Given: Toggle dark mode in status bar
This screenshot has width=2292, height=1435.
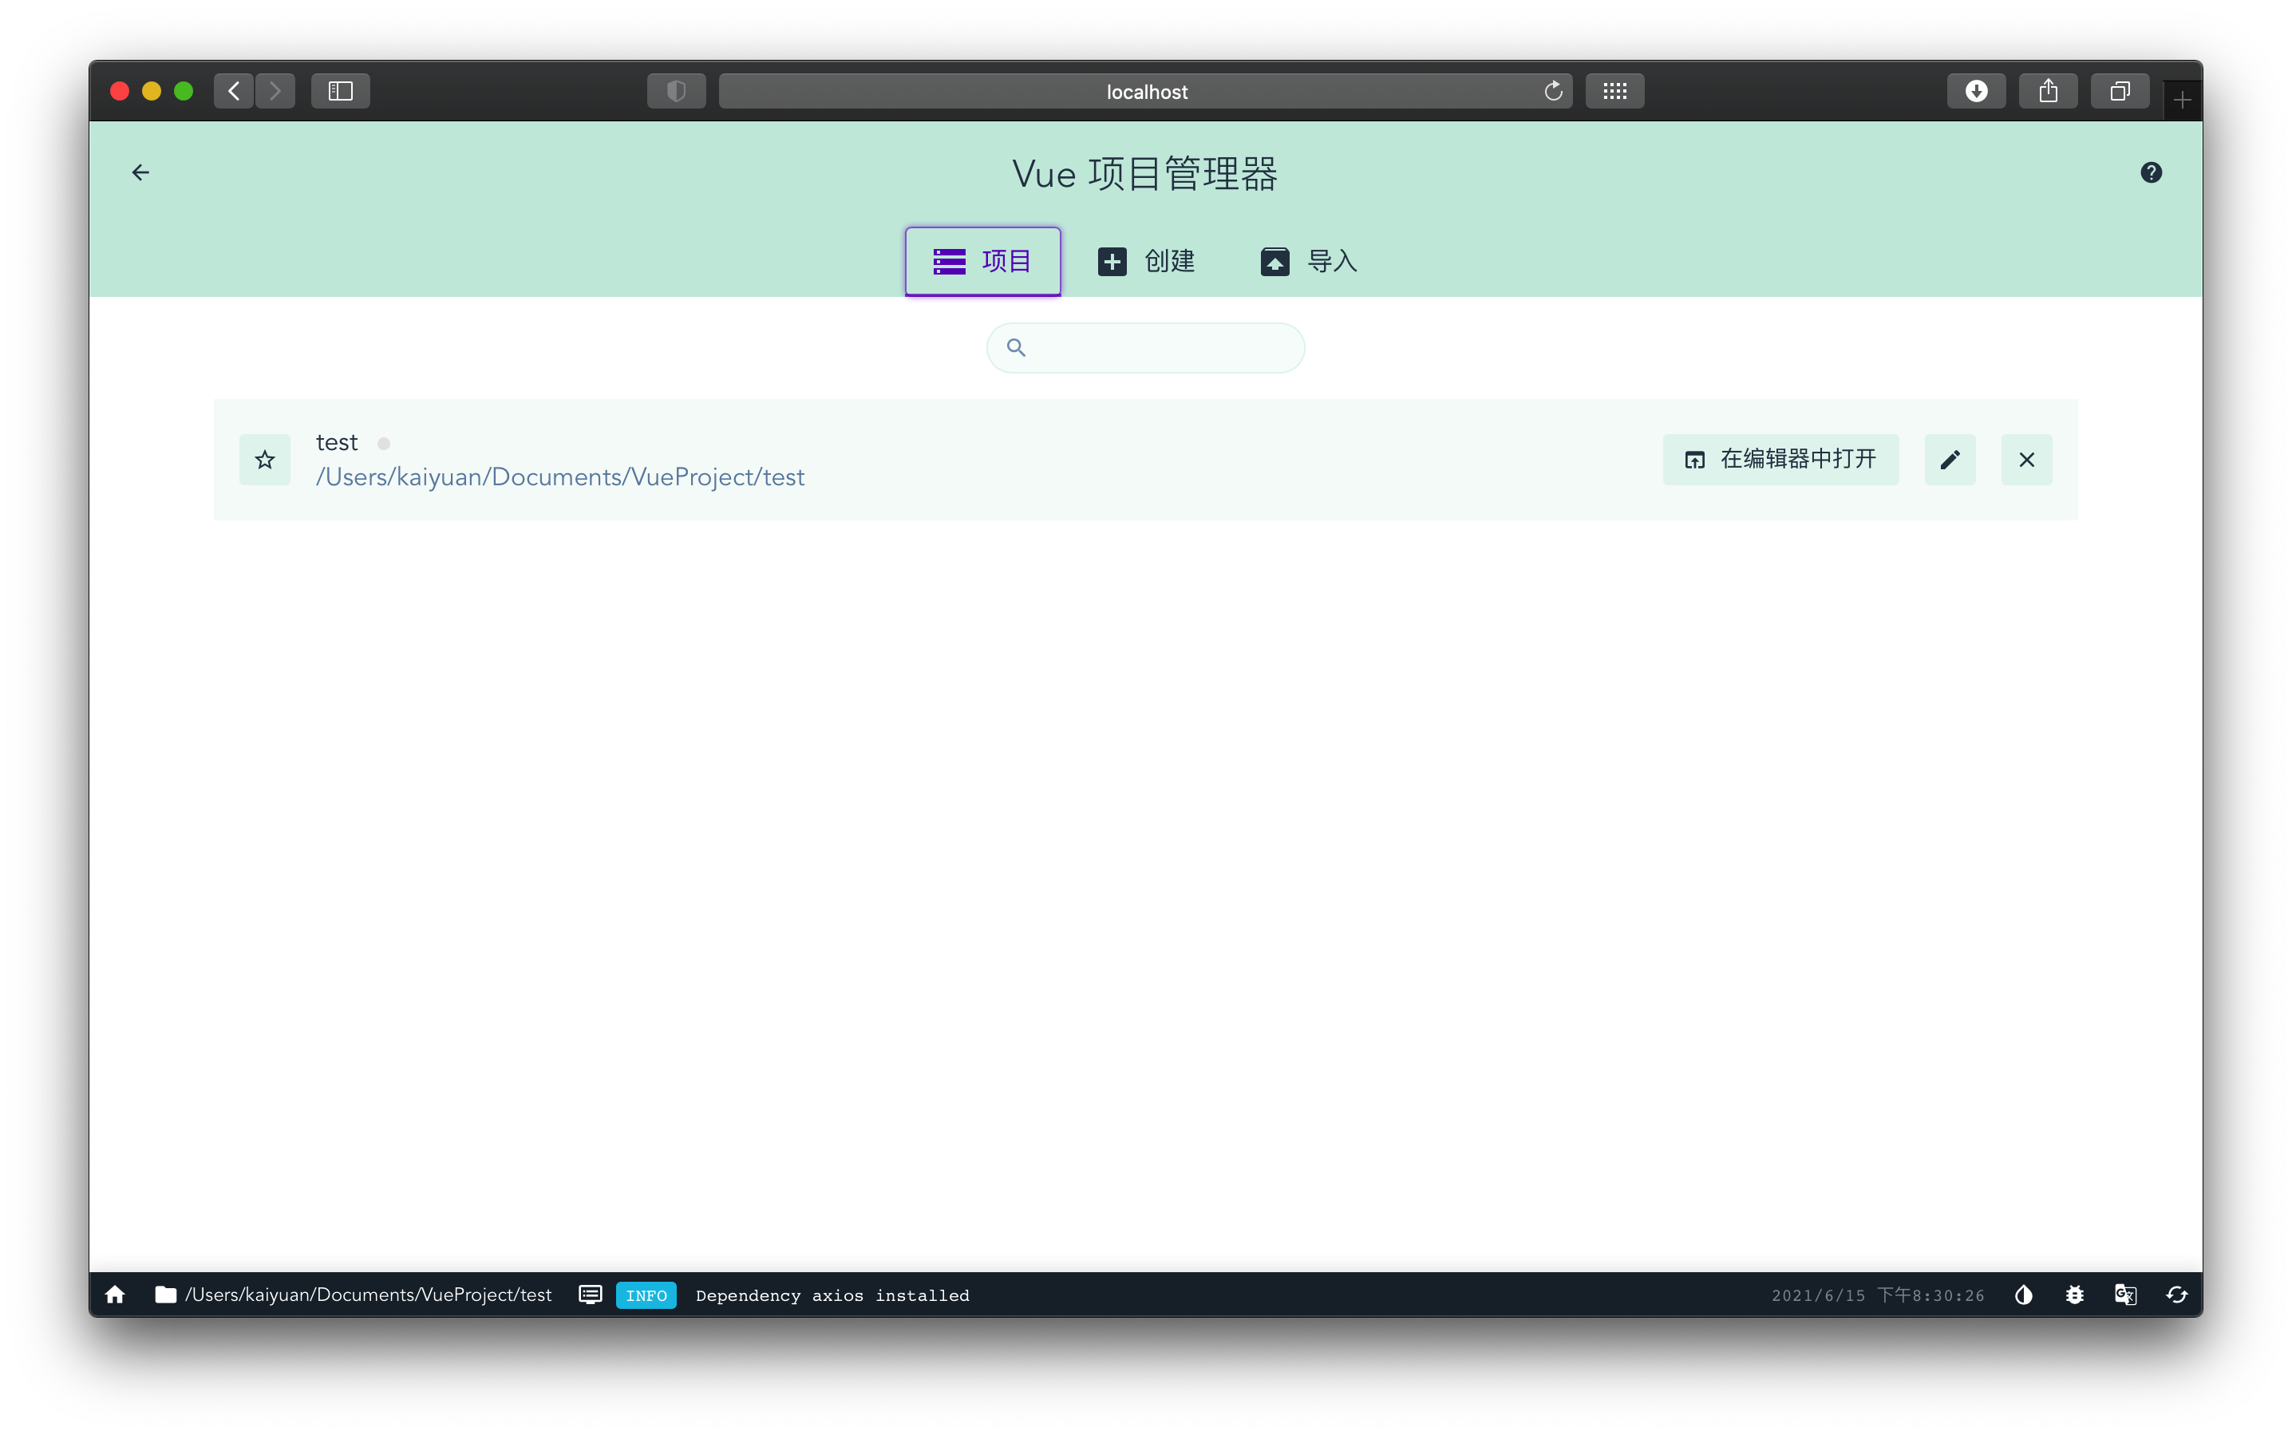Looking at the screenshot, I should (x=2023, y=1295).
